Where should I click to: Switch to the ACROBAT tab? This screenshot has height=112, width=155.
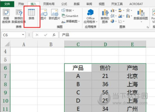pos(136,4)
